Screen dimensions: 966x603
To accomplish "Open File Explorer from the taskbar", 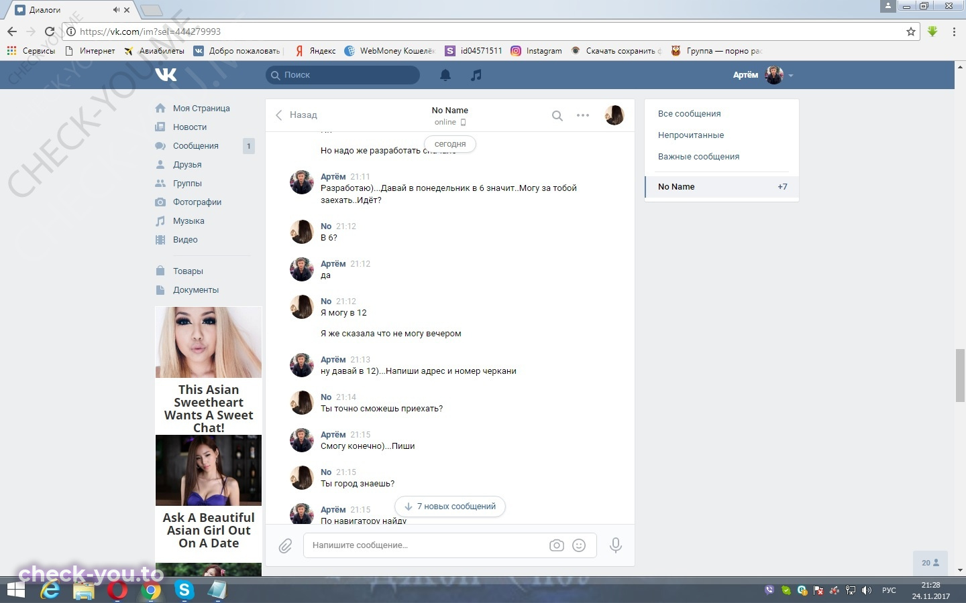I will pos(84,590).
